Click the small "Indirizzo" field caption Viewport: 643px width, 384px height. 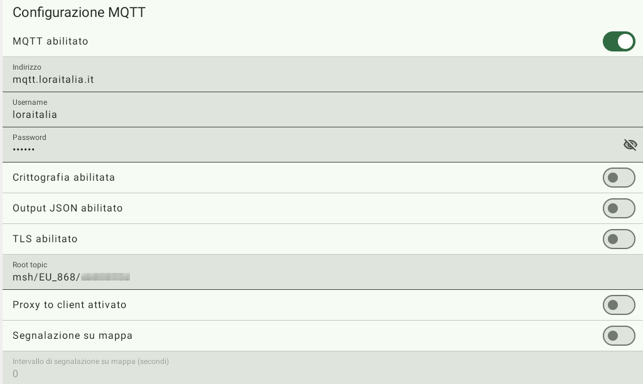(27, 67)
